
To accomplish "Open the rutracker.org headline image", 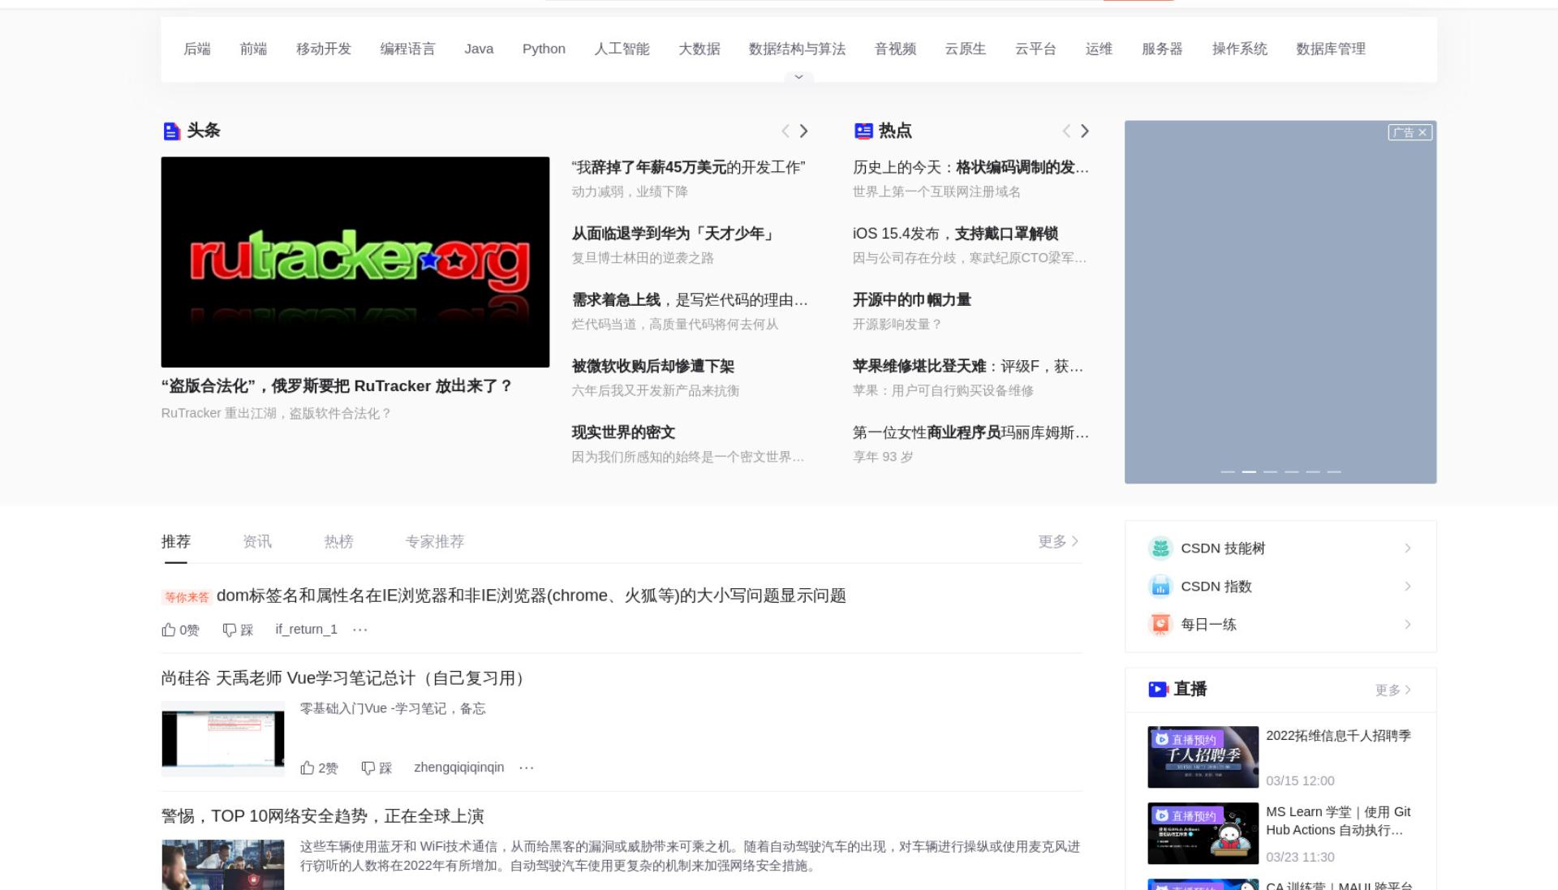I will point(355,262).
